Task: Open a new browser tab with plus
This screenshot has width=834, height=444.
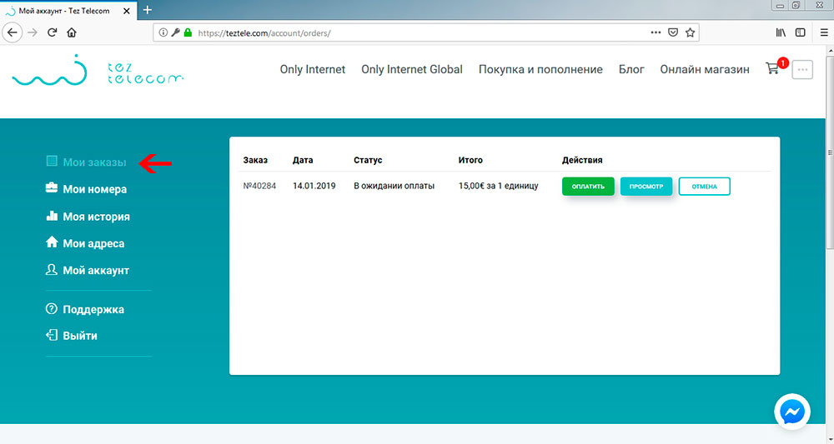Action: [x=148, y=10]
